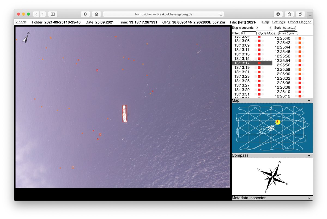
Task: Toggle gray square in 13:13:27 row
Action: point(256,85)
